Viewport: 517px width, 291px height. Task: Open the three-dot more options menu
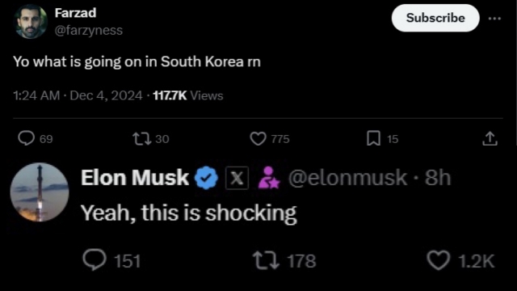coord(494,19)
